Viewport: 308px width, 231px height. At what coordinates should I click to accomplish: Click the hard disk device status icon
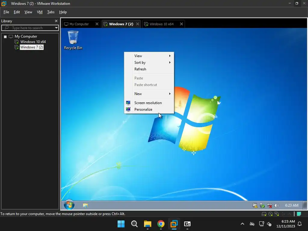(x=264, y=214)
